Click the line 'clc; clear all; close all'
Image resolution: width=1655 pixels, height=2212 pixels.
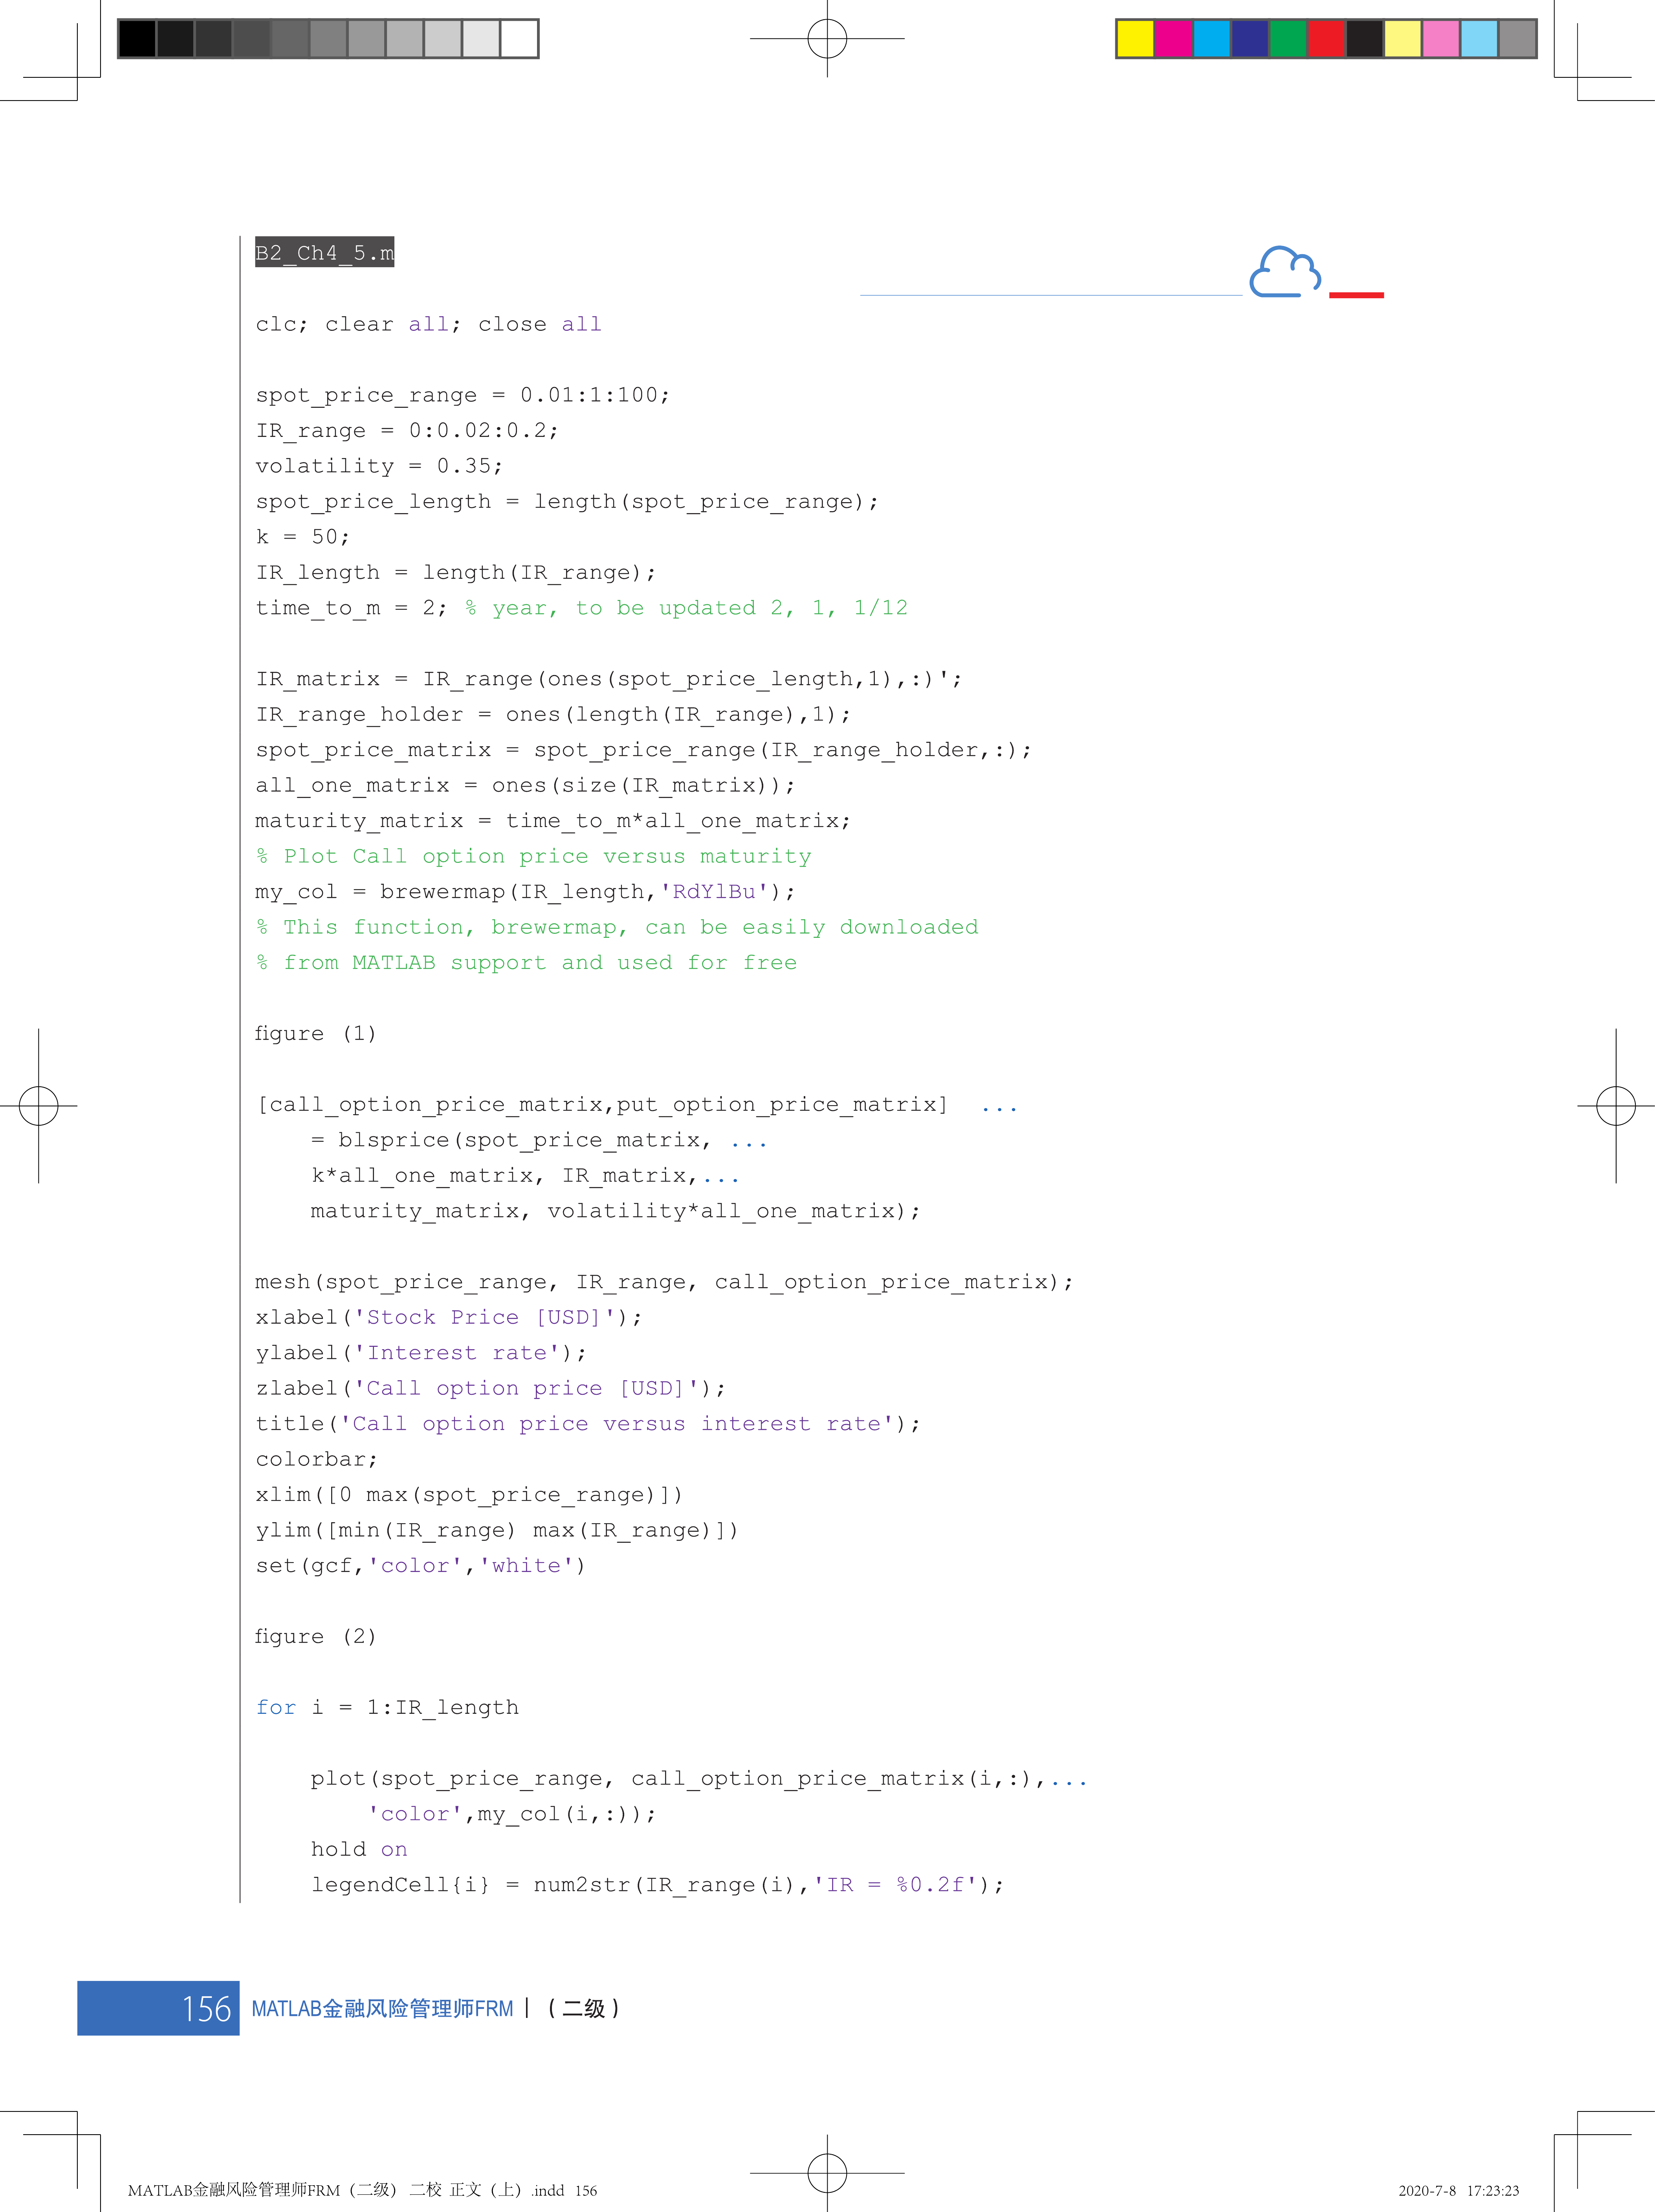pyautogui.click(x=428, y=324)
